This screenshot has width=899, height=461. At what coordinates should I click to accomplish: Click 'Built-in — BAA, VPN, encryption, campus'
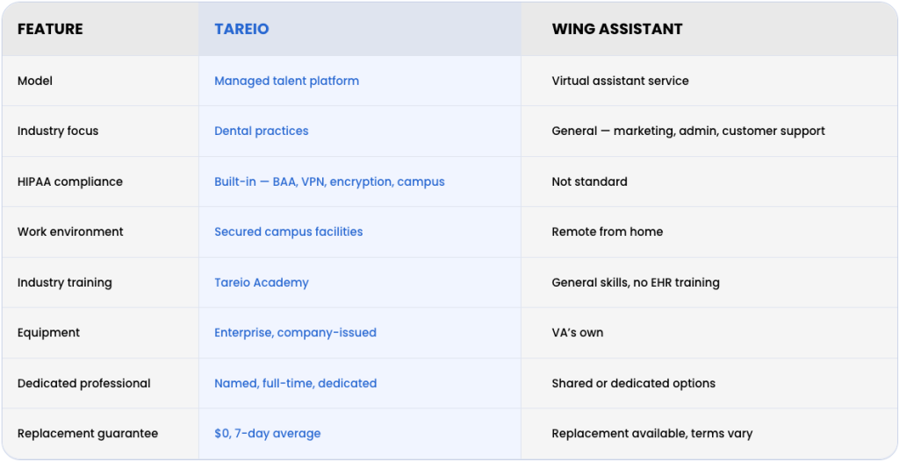point(330,181)
